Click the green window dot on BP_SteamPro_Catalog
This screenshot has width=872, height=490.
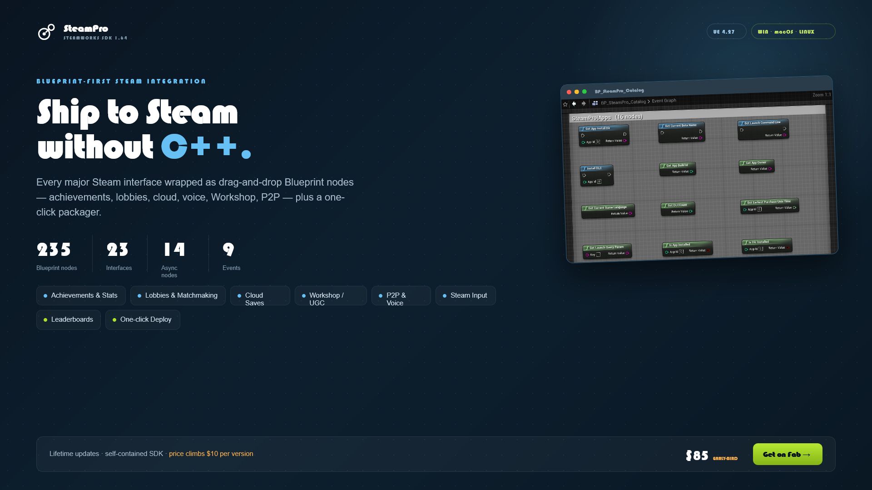tap(585, 92)
